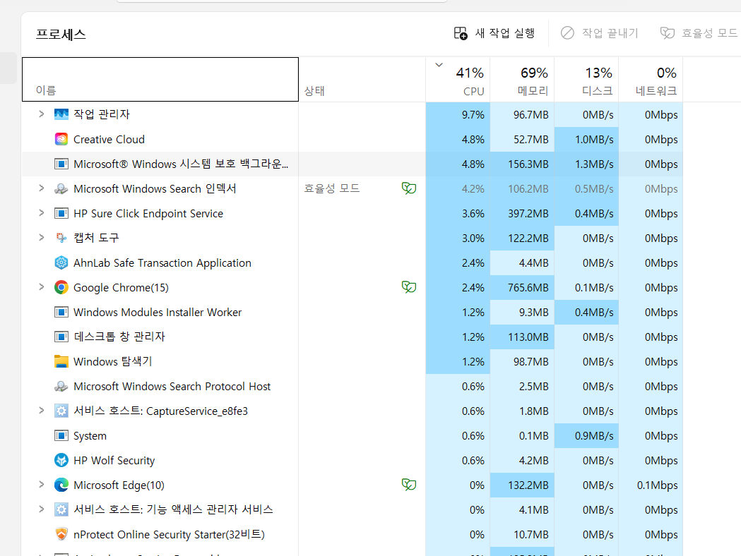Collapse sort indicator chevron above CPU column
The width and height of the screenshot is (741, 556).
tap(439, 64)
